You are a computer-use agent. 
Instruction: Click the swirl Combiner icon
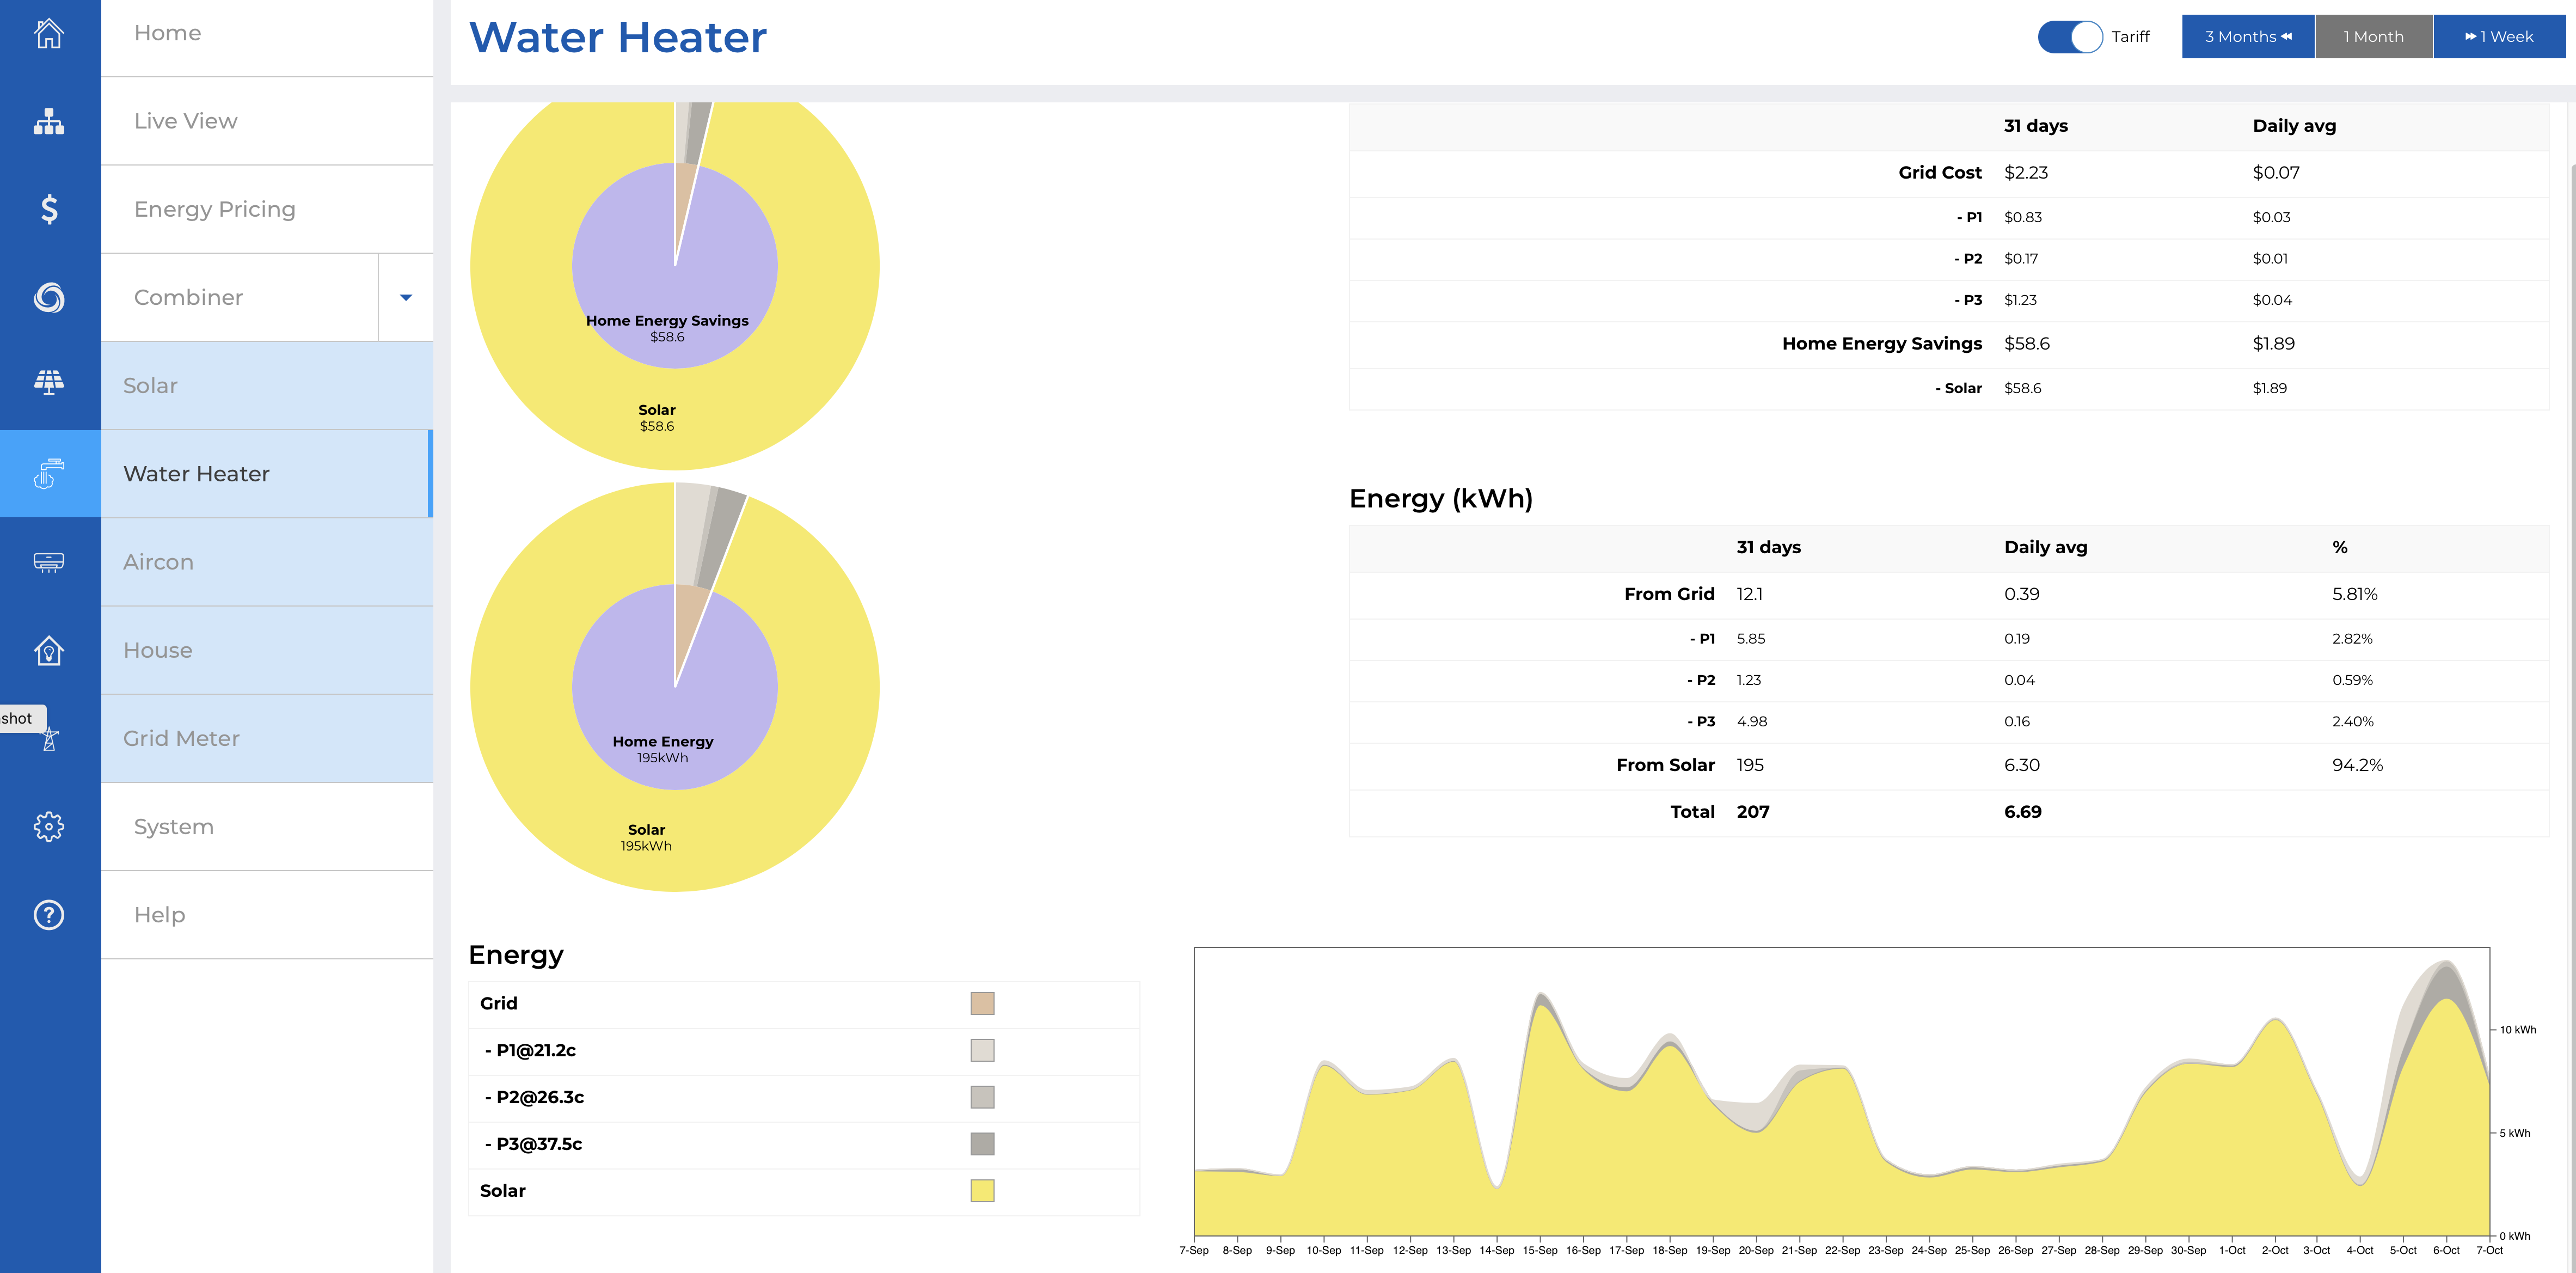(x=49, y=297)
